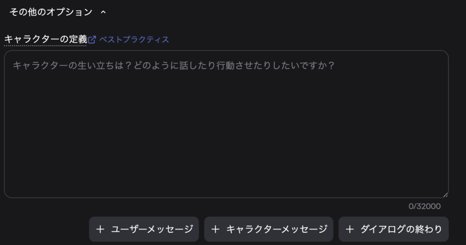Add ダイアログの終わり marker

coord(393,229)
